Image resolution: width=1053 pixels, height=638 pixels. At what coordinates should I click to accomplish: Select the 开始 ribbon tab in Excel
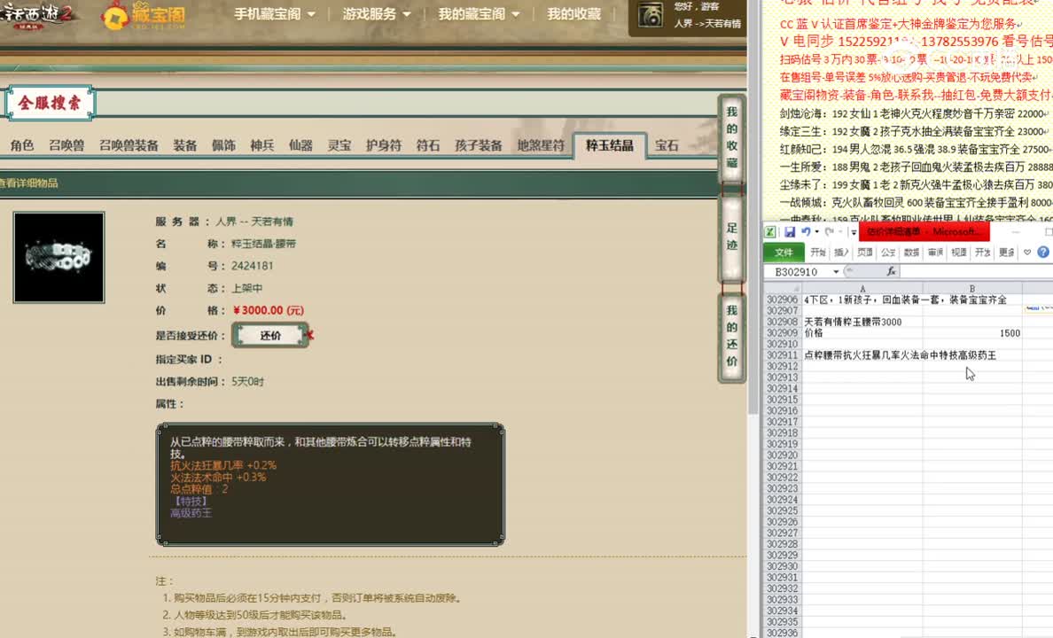pos(818,253)
